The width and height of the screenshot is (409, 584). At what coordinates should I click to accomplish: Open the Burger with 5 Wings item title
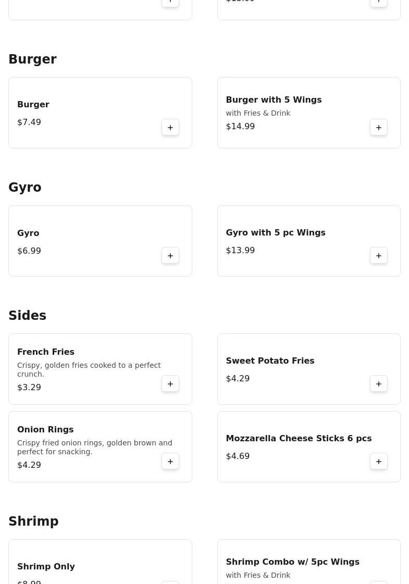coord(274,100)
